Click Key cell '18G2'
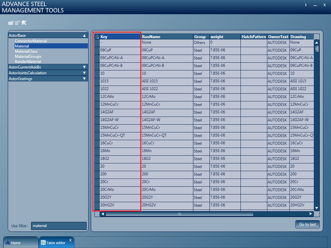Image resolution: width=331 pixels, height=248 pixels. coord(120,159)
